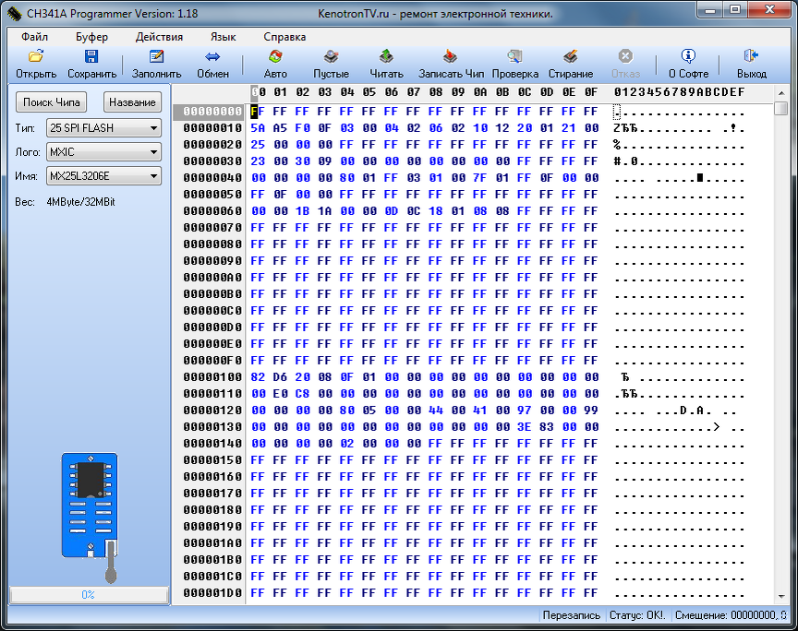Click the column header 0F

[590, 92]
